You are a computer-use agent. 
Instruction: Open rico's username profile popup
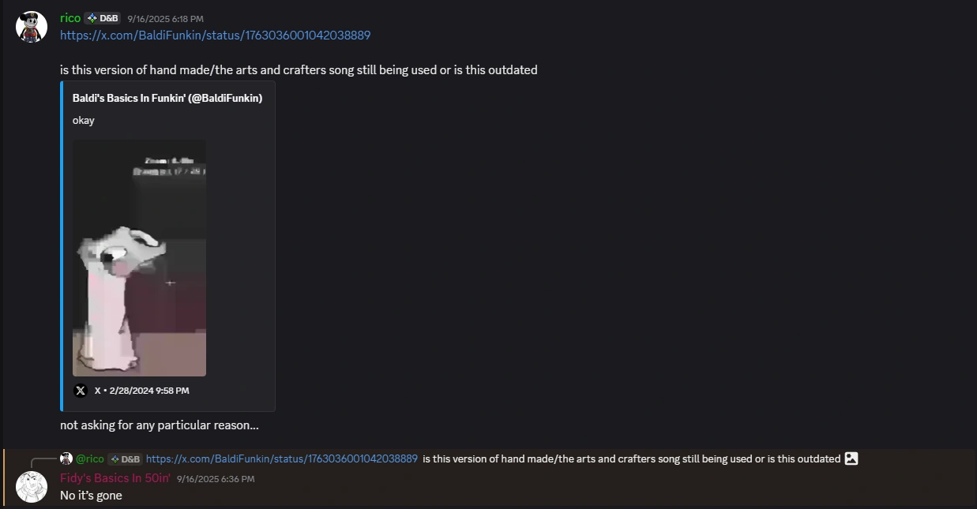click(70, 18)
